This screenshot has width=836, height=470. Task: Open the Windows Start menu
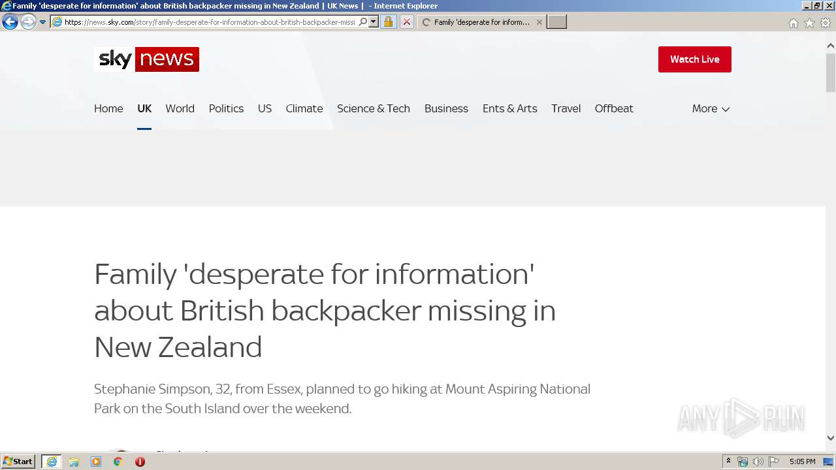point(18,462)
